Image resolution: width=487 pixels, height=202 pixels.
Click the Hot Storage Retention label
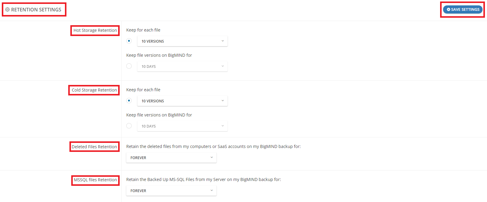pos(95,30)
